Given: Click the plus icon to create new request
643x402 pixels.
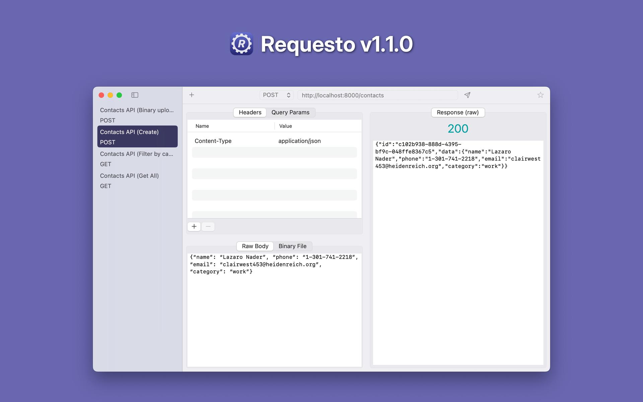Looking at the screenshot, I should (x=192, y=95).
